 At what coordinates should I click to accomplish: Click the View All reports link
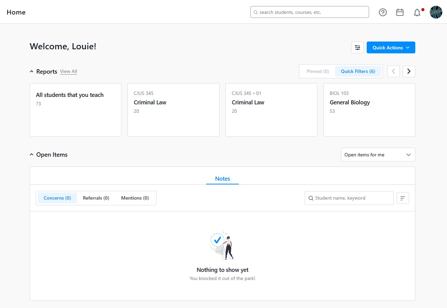click(x=68, y=72)
